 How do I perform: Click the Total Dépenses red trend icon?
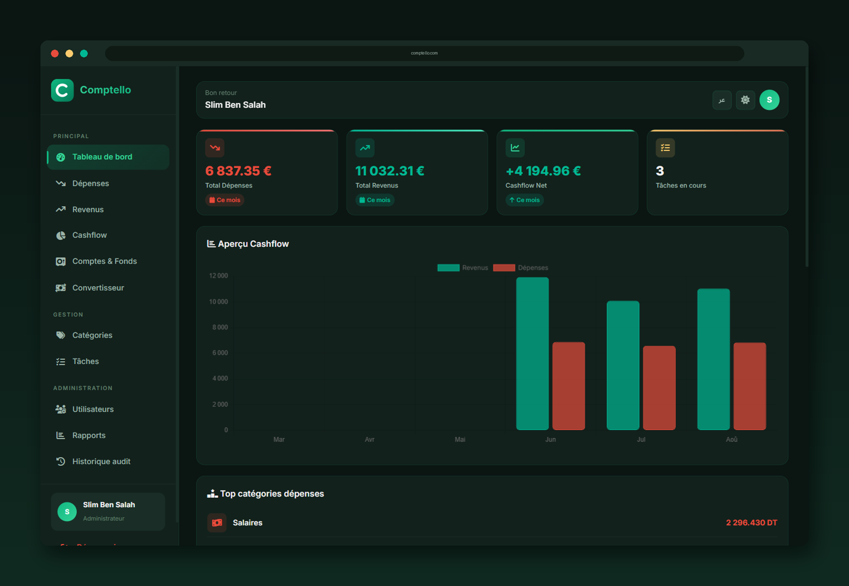[215, 147]
